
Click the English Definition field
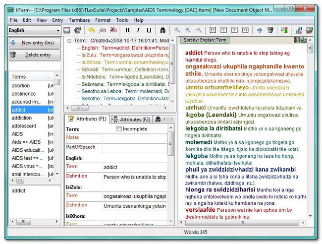point(135,177)
